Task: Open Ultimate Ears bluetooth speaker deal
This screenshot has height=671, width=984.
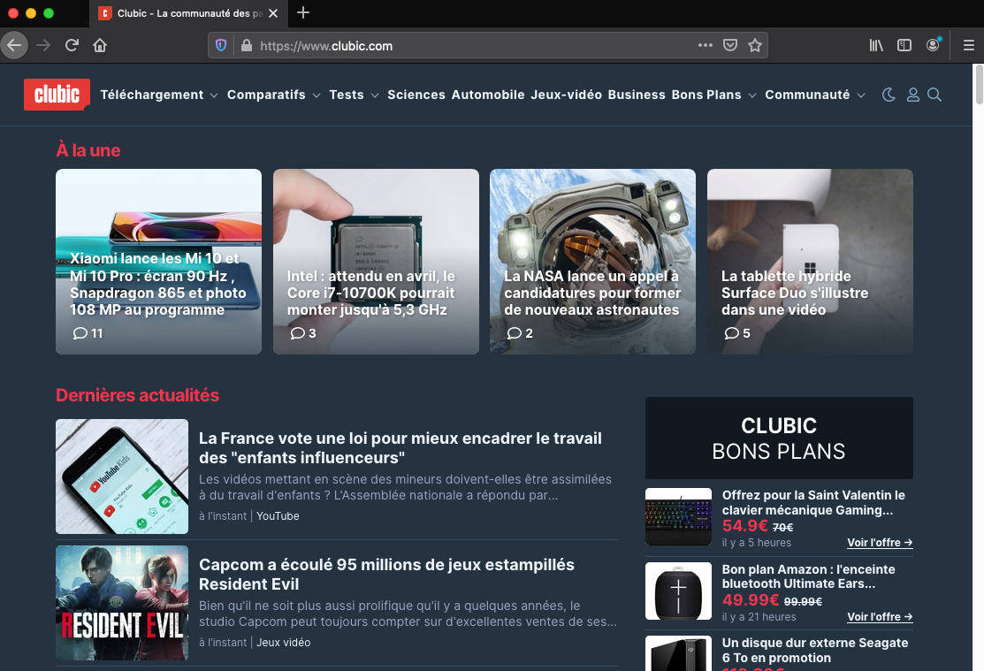Action: tap(808, 576)
